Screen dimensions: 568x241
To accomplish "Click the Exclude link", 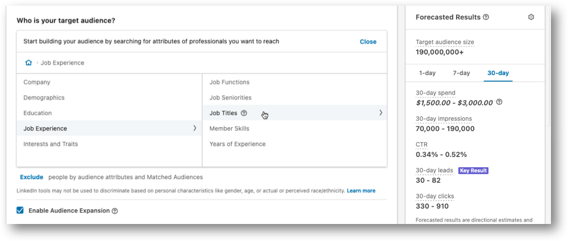I will pyautogui.click(x=31, y=177).
